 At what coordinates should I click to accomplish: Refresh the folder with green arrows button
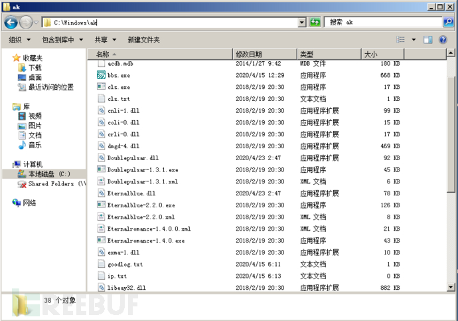click(x=315, y=22)
